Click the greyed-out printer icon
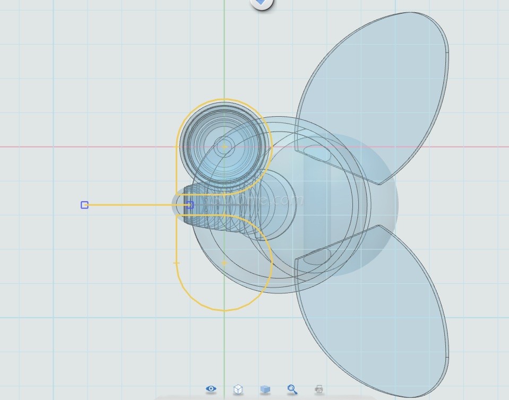Screen dimensions: 509x400 coord(318,389)
